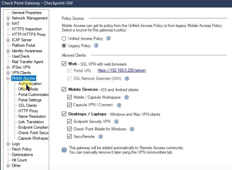Expand Identity Awareness tree node
Image resolution: width=232 pixels, height=170 pixels.
coord(8,51)
